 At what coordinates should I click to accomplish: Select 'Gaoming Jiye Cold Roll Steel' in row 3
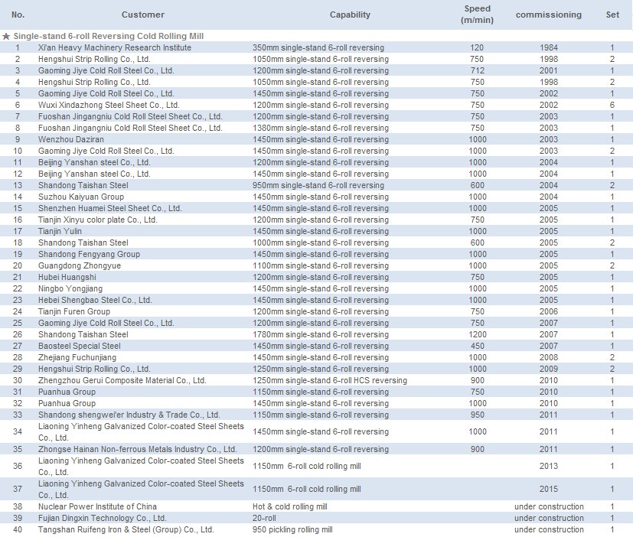click(106, 70)
